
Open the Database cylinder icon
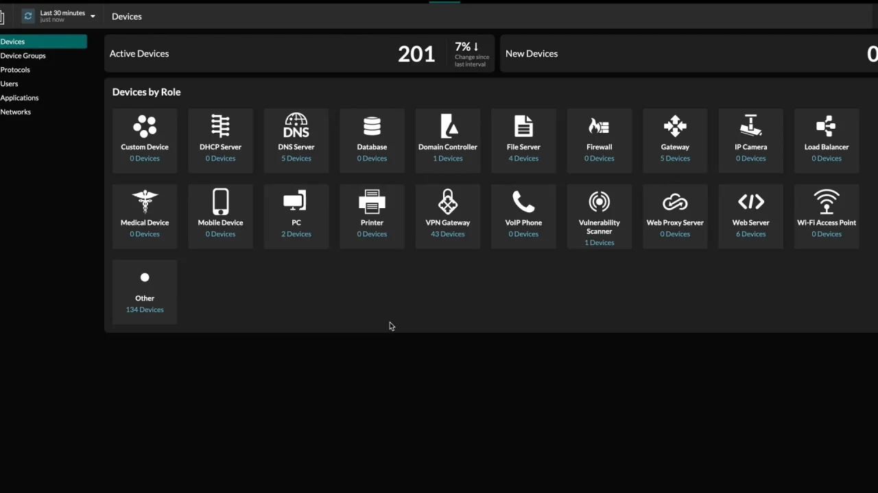coord(372,126)
